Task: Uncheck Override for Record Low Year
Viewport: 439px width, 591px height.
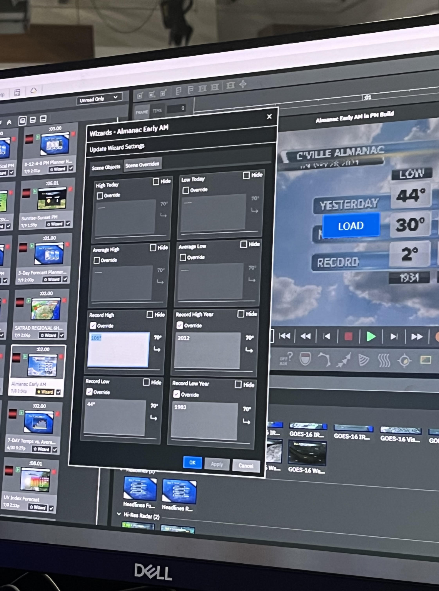Action: (x=177, y=394)
